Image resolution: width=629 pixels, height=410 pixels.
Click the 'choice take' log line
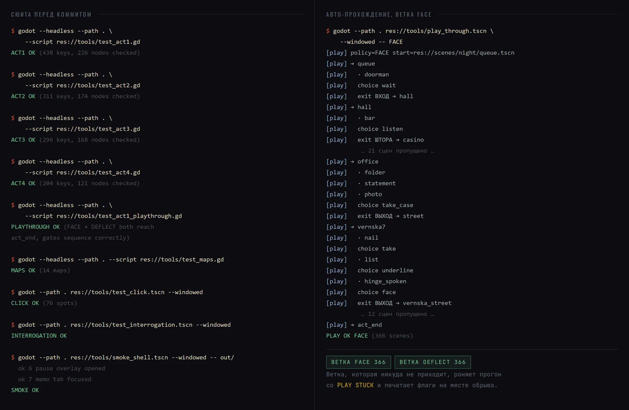pos(361,249)
